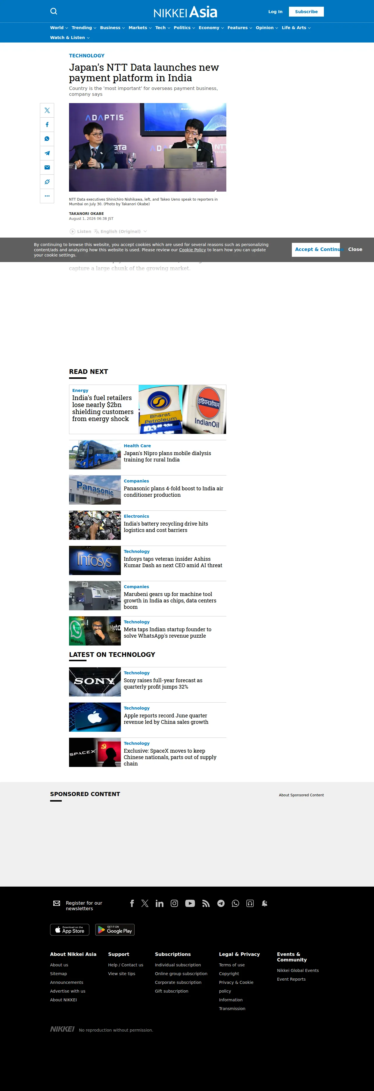Share article via WhatsApp from sidebar
This screenshot has height=1091, width=374.
(47, 139)
